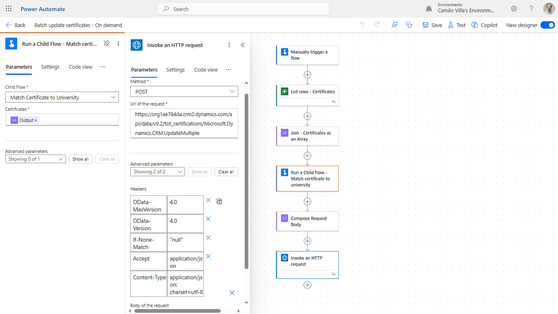The width and height of the screenshot is (558, 314).
Task: Open the Child Flow dropdown
Action: pos(62,97)
